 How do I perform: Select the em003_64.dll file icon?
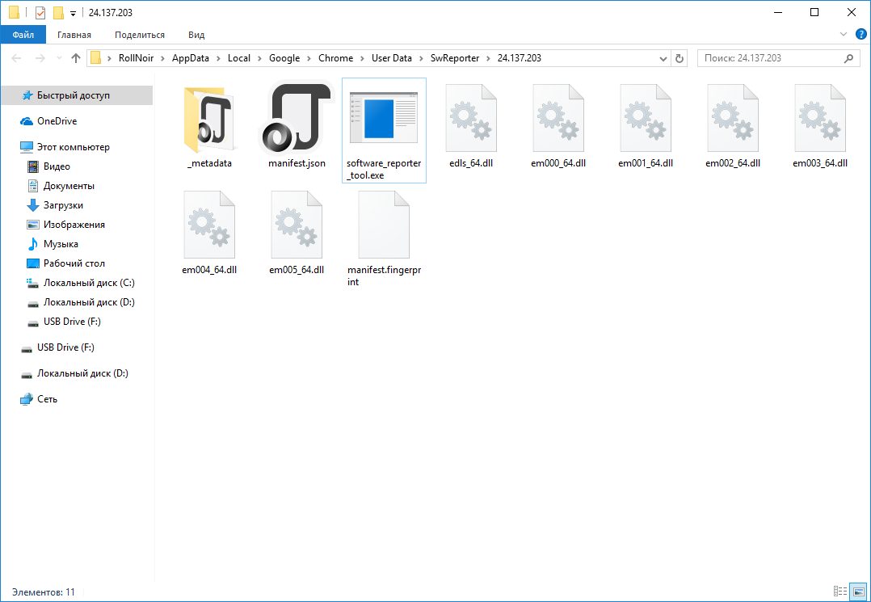[x=820, y=118]
